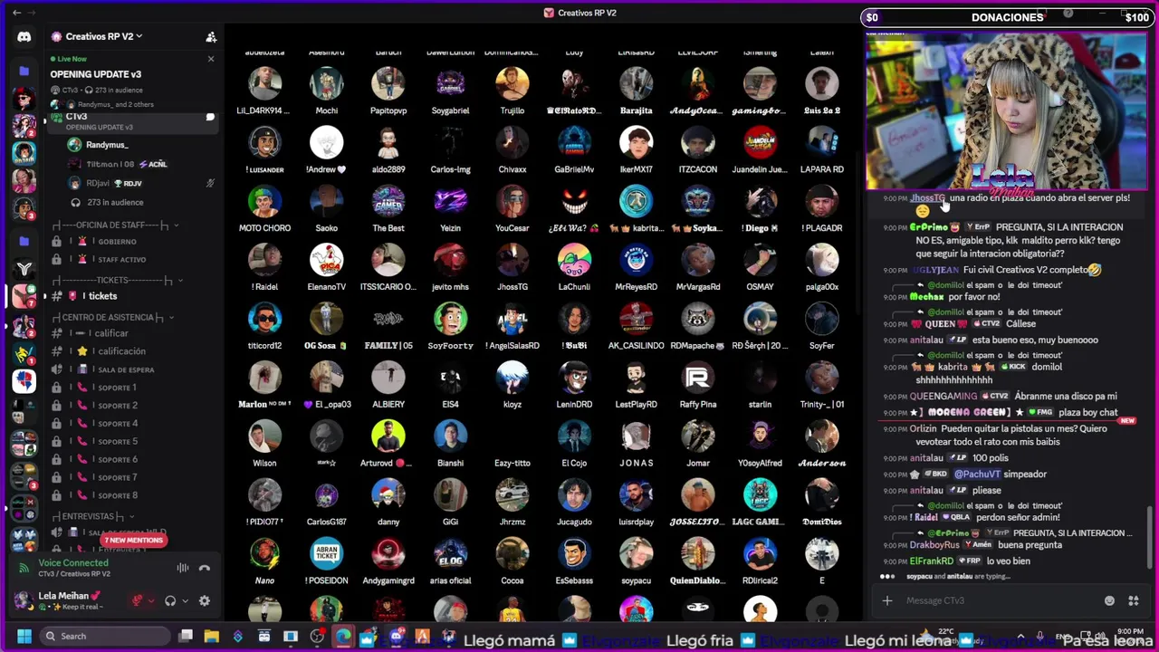Jump to 7 NEW MENTIONS pill
Viewport: 1159px width, 652px height.
click(132, 541)
